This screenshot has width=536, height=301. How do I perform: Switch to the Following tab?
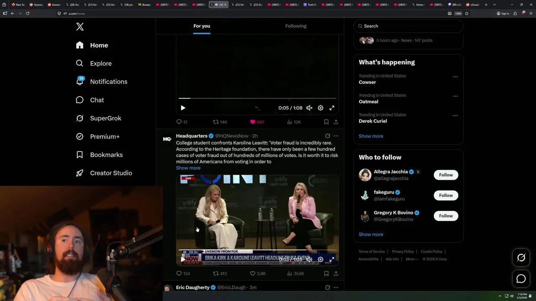point(296,26)
